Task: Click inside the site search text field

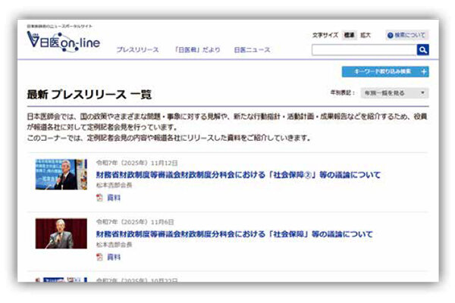Action: [x=363, y=50]
